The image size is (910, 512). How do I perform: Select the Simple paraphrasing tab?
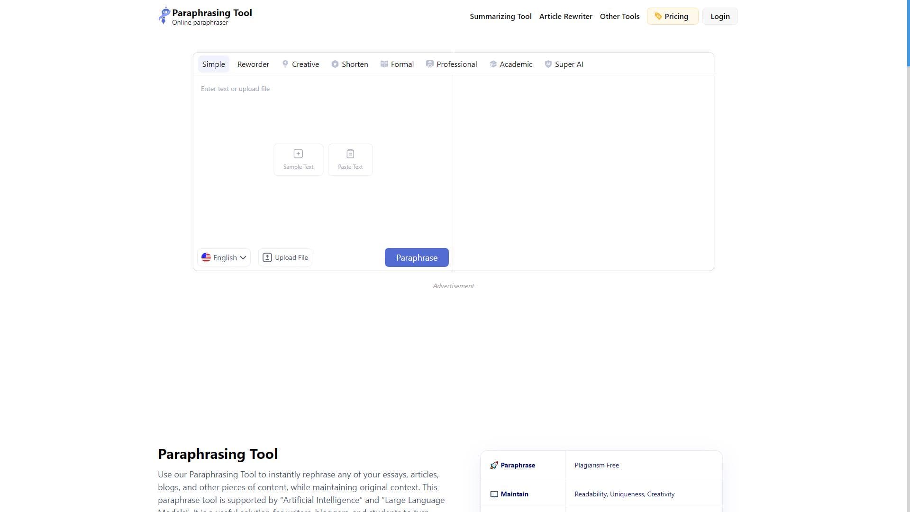point(213,64)
